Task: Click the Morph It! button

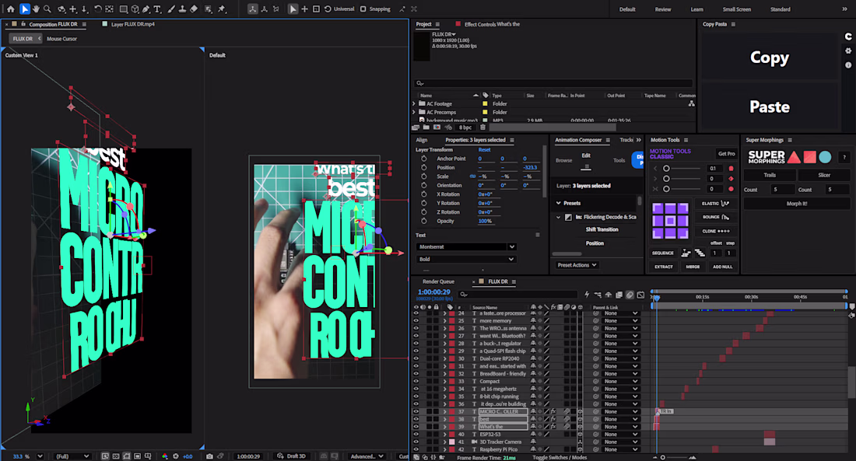Action: (797, 204)
